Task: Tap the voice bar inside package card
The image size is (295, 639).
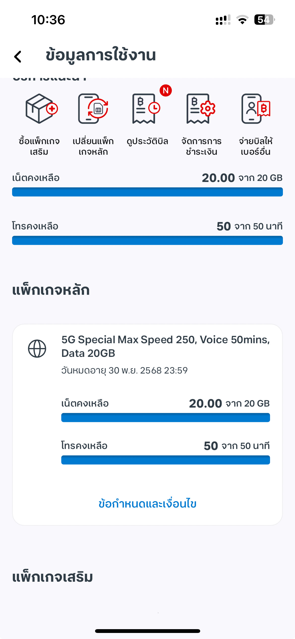Action: (165, 460)
